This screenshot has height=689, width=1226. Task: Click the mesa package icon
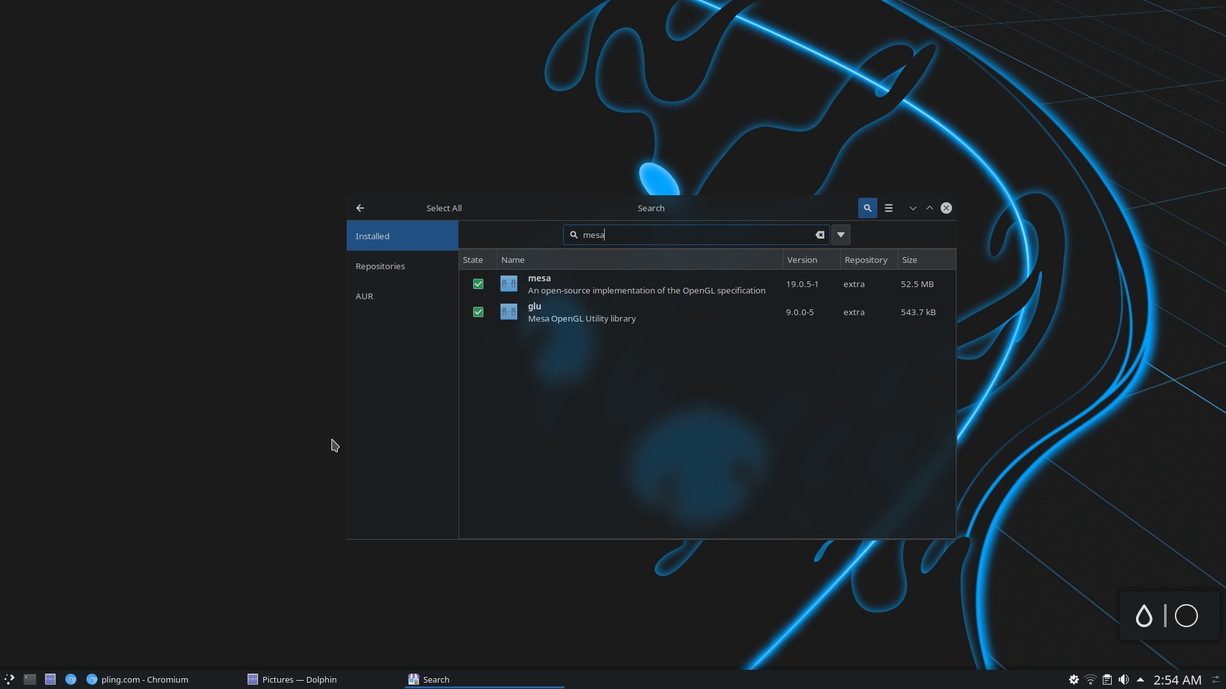pyautogui.click(x=509, y=284)
